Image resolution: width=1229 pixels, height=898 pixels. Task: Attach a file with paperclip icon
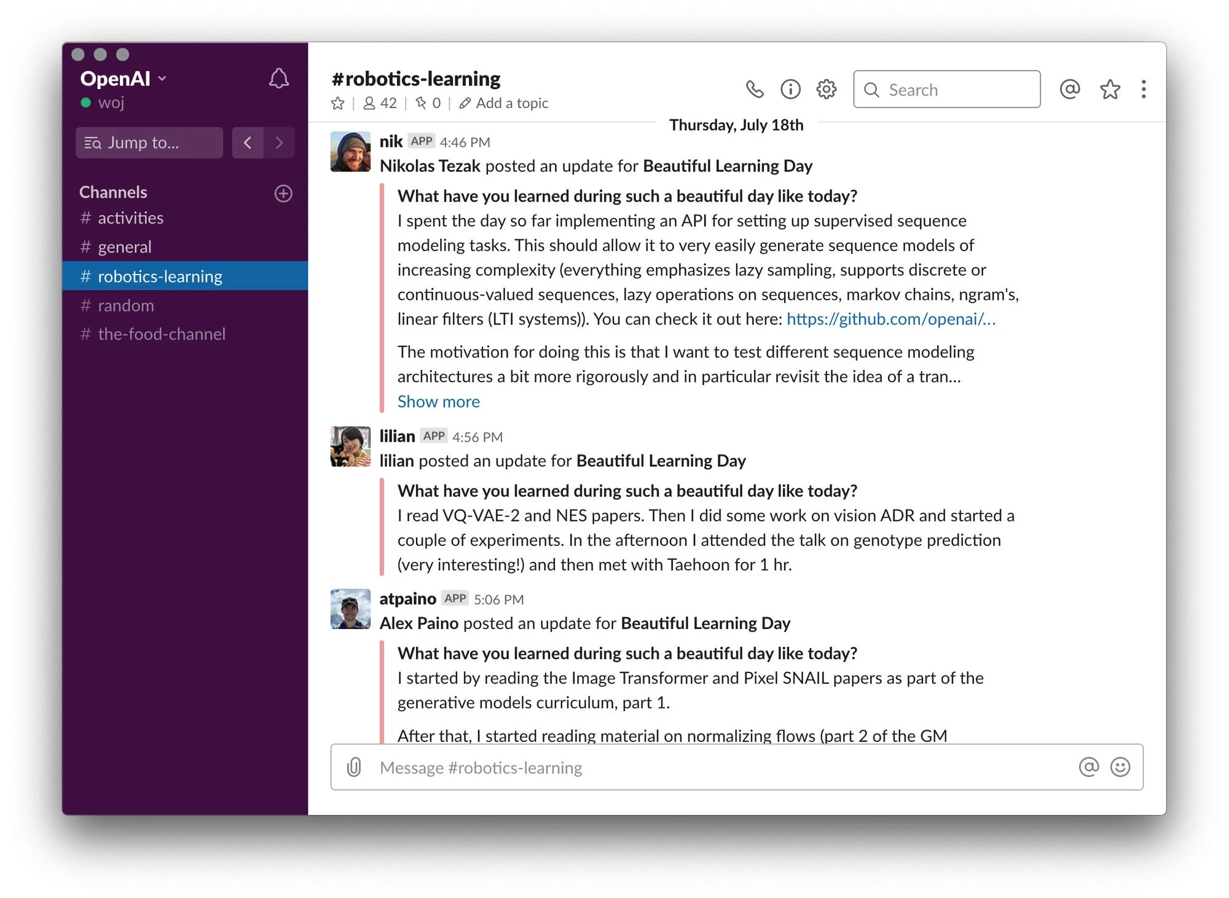pos(354,767)
